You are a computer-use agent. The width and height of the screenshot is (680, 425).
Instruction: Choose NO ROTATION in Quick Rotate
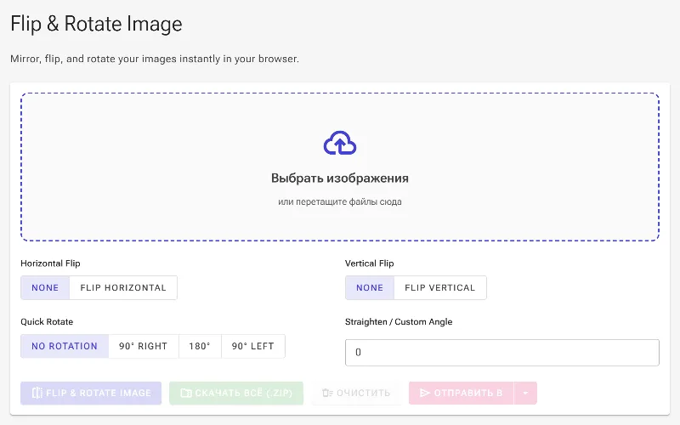tap(65, 346)
